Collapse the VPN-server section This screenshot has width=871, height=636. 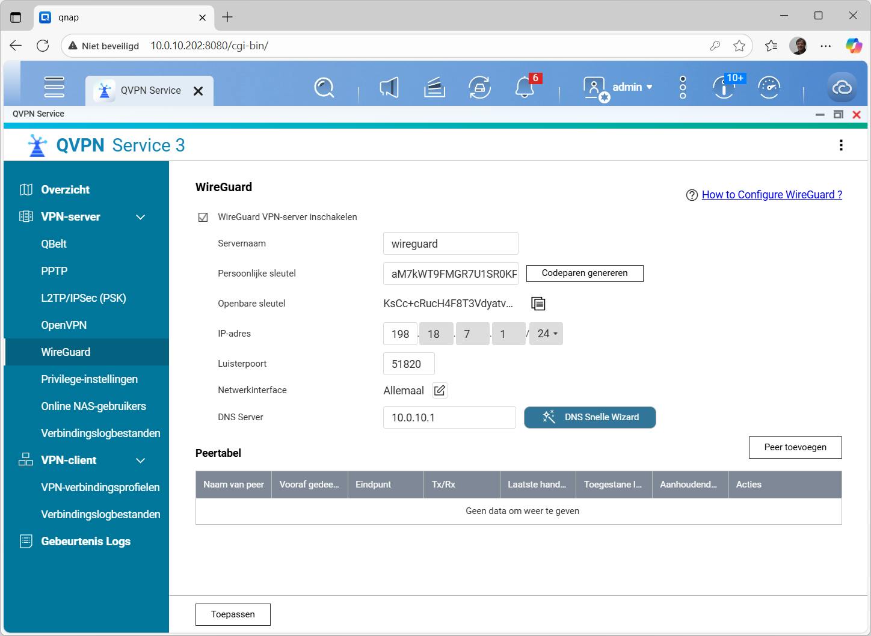[141, 217]
